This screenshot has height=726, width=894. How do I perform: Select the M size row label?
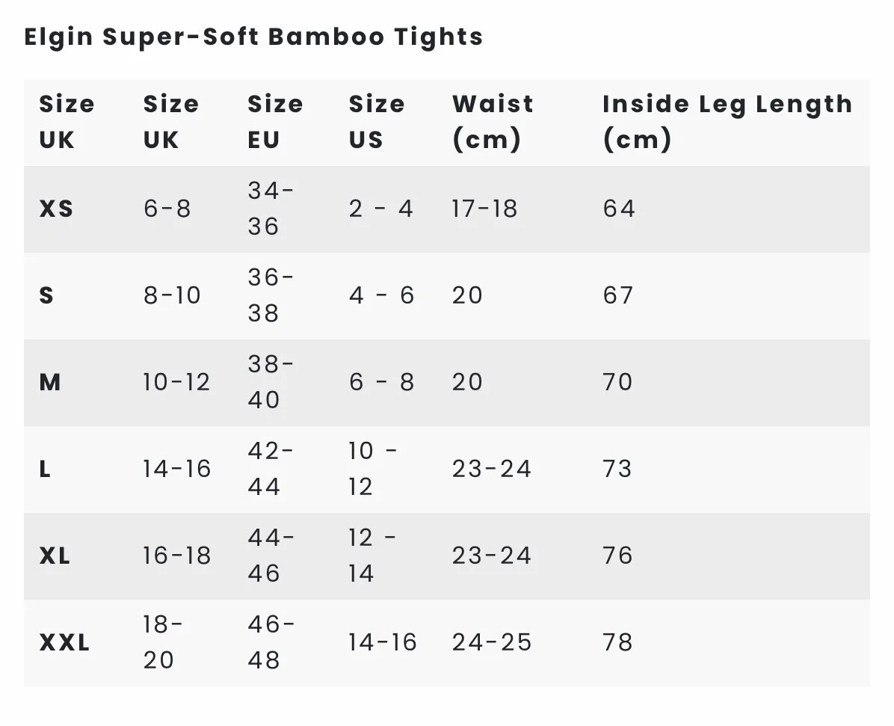[x=50, y=382]
